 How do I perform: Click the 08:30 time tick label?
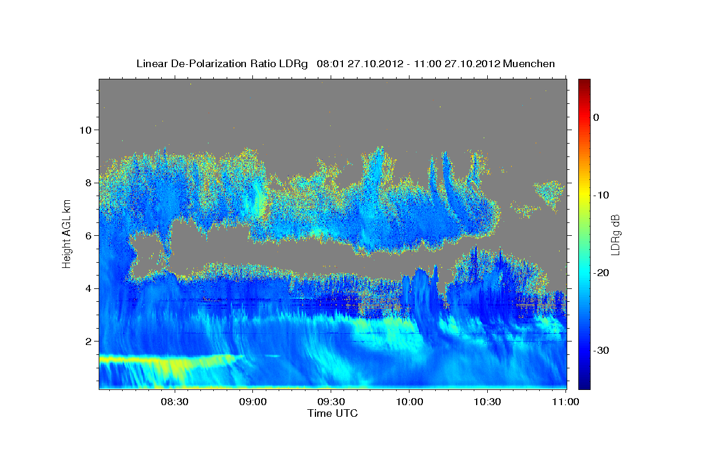click(x=175, y=402)
